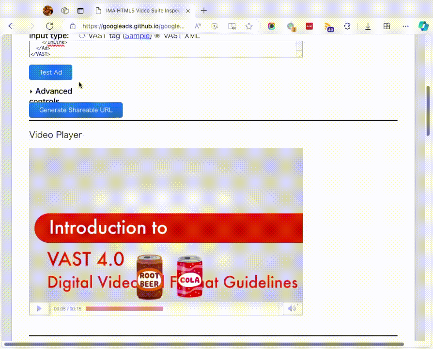Open the browser essentials icon beside Downloads
This screenshot has height=349, width=433.
[387, 26]
